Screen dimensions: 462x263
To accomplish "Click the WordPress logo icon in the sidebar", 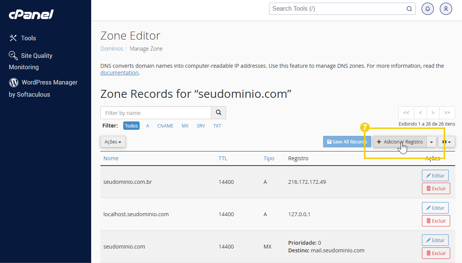I will point(14,82).
